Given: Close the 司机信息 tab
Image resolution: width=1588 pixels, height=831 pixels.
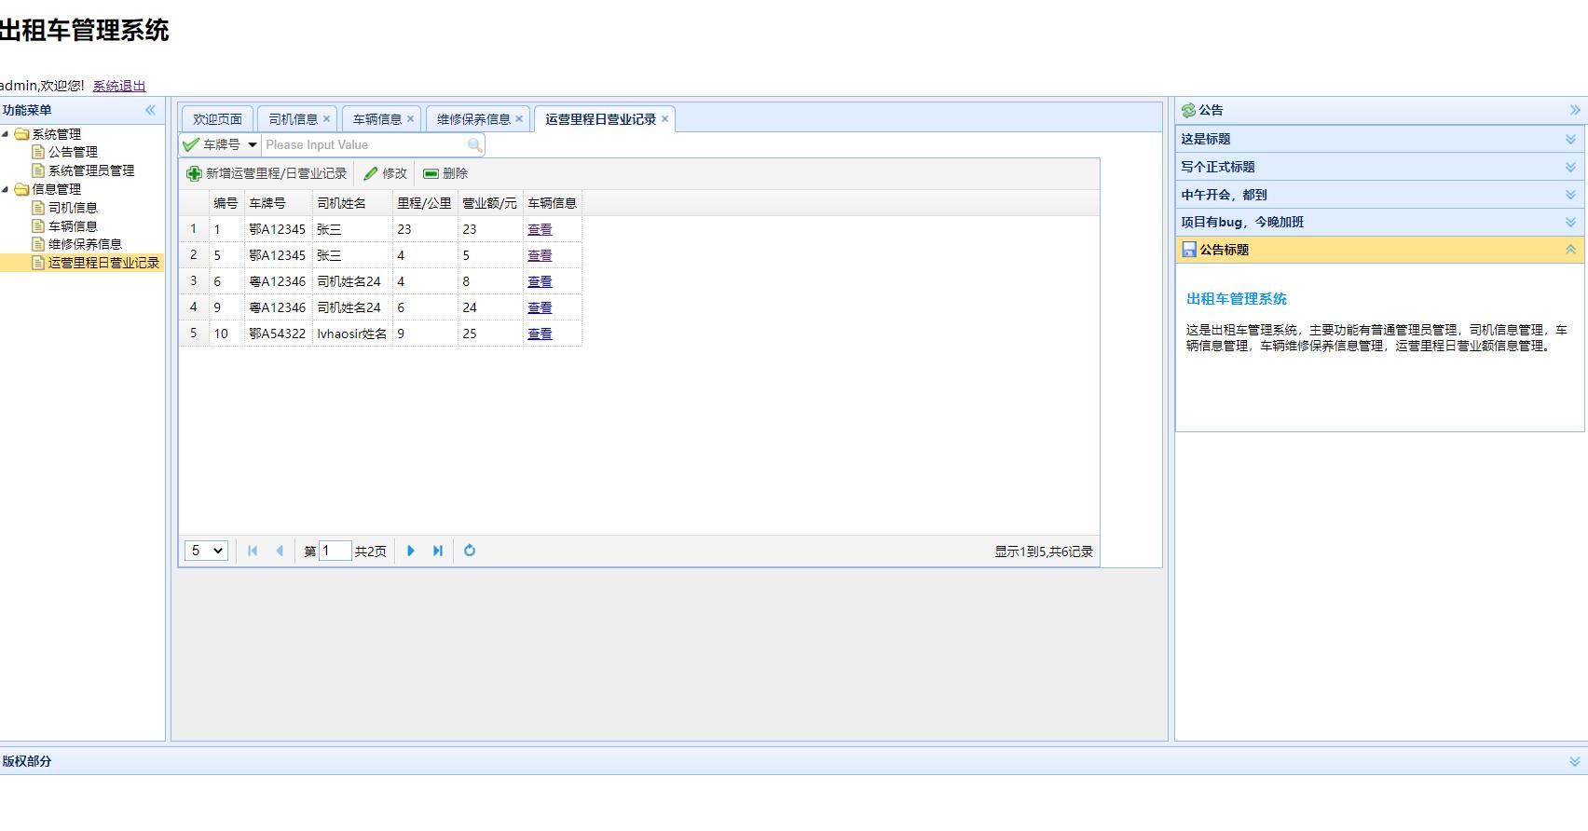Looking at the screenshot, I should [x=326, y=119].
